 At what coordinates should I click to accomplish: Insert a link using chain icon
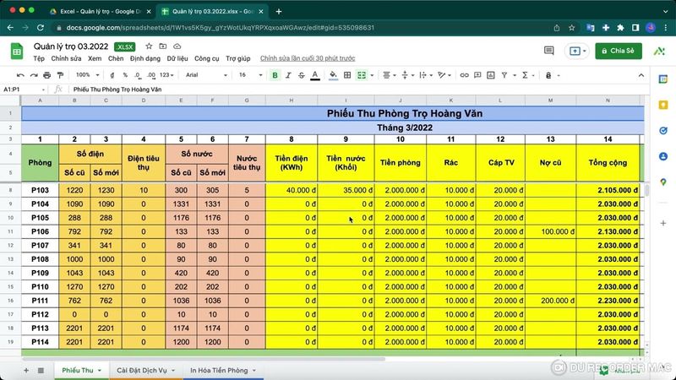pos(464,75)
